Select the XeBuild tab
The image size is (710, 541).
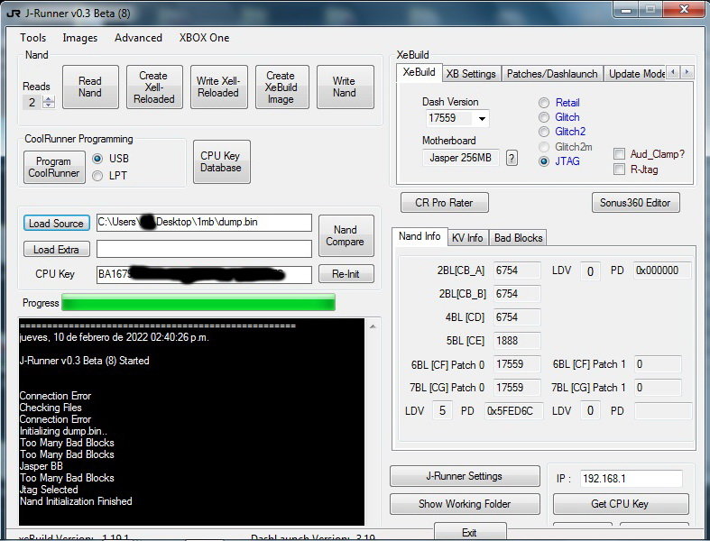point(419,72)
